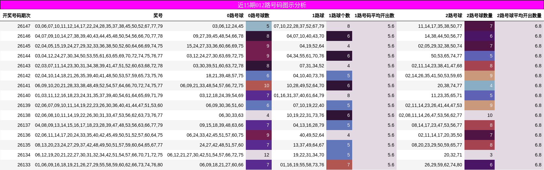The width and height of the screenshot is (544, 170).
Task: Click period number 26146
Action: 24,36
